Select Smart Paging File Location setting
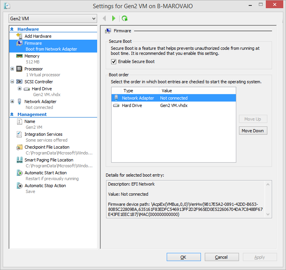Viewport: 286px width, 270px height. [x=49, y=160]
